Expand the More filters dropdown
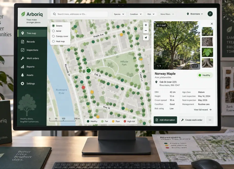 (x=167, y=14)
